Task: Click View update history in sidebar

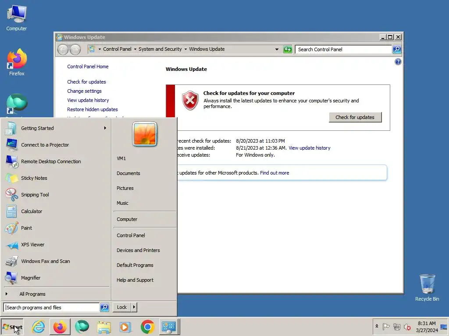Action: coord(88,100)
